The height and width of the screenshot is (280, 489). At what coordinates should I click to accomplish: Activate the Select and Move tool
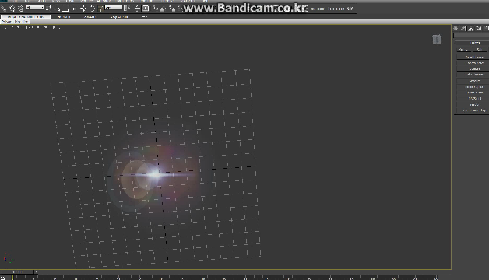click(83, 9)
